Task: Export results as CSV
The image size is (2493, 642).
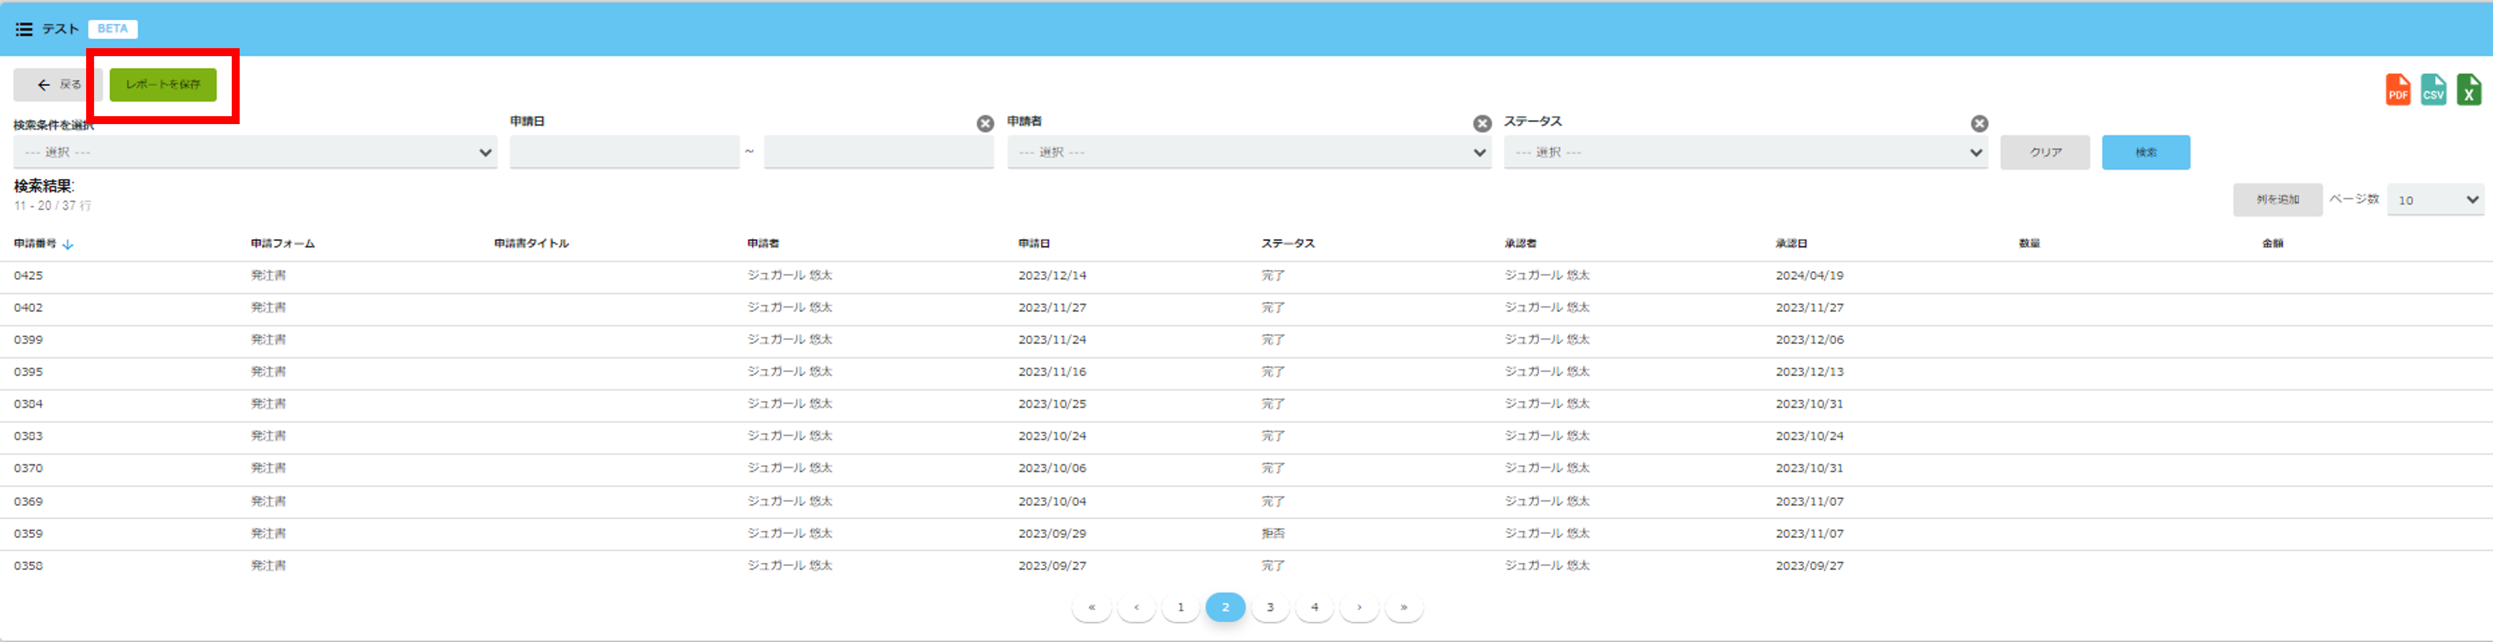Action: pyautogui.click(x=2433, y=90)
